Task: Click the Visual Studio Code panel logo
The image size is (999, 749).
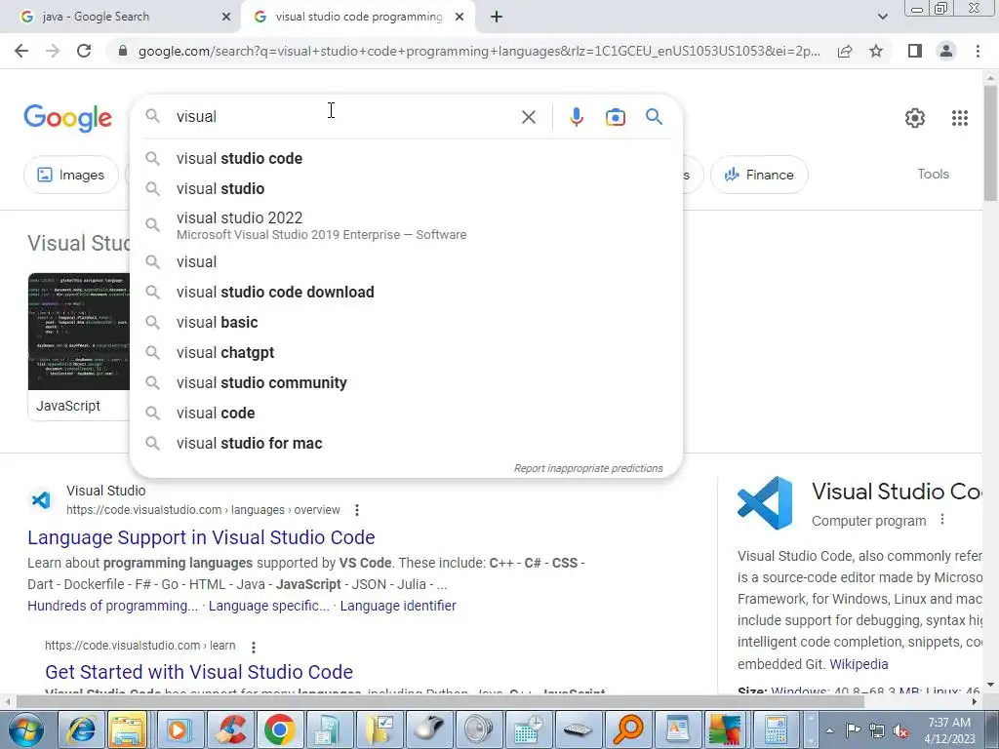Action: coord(765,503)
